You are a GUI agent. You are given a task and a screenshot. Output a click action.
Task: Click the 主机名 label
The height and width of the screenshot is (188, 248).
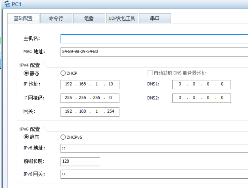click(32, 38)
